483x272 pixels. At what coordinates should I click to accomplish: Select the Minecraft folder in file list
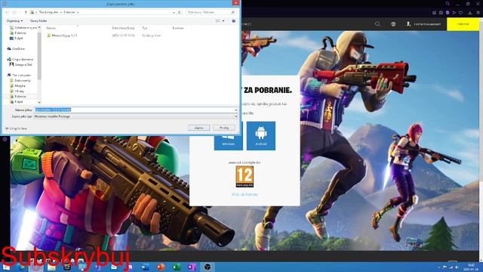(x=62, y=36)
